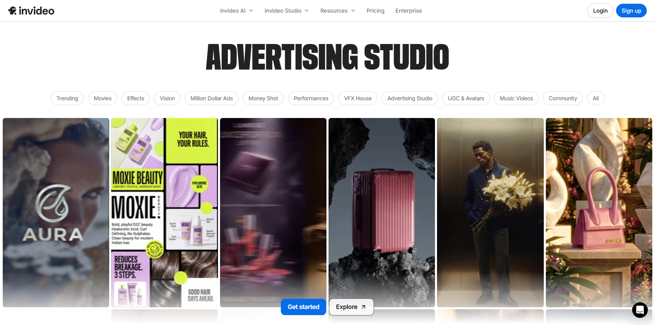Open the chat support bubble icon
This screenshot has width=655, height=325.
point(640,310)
